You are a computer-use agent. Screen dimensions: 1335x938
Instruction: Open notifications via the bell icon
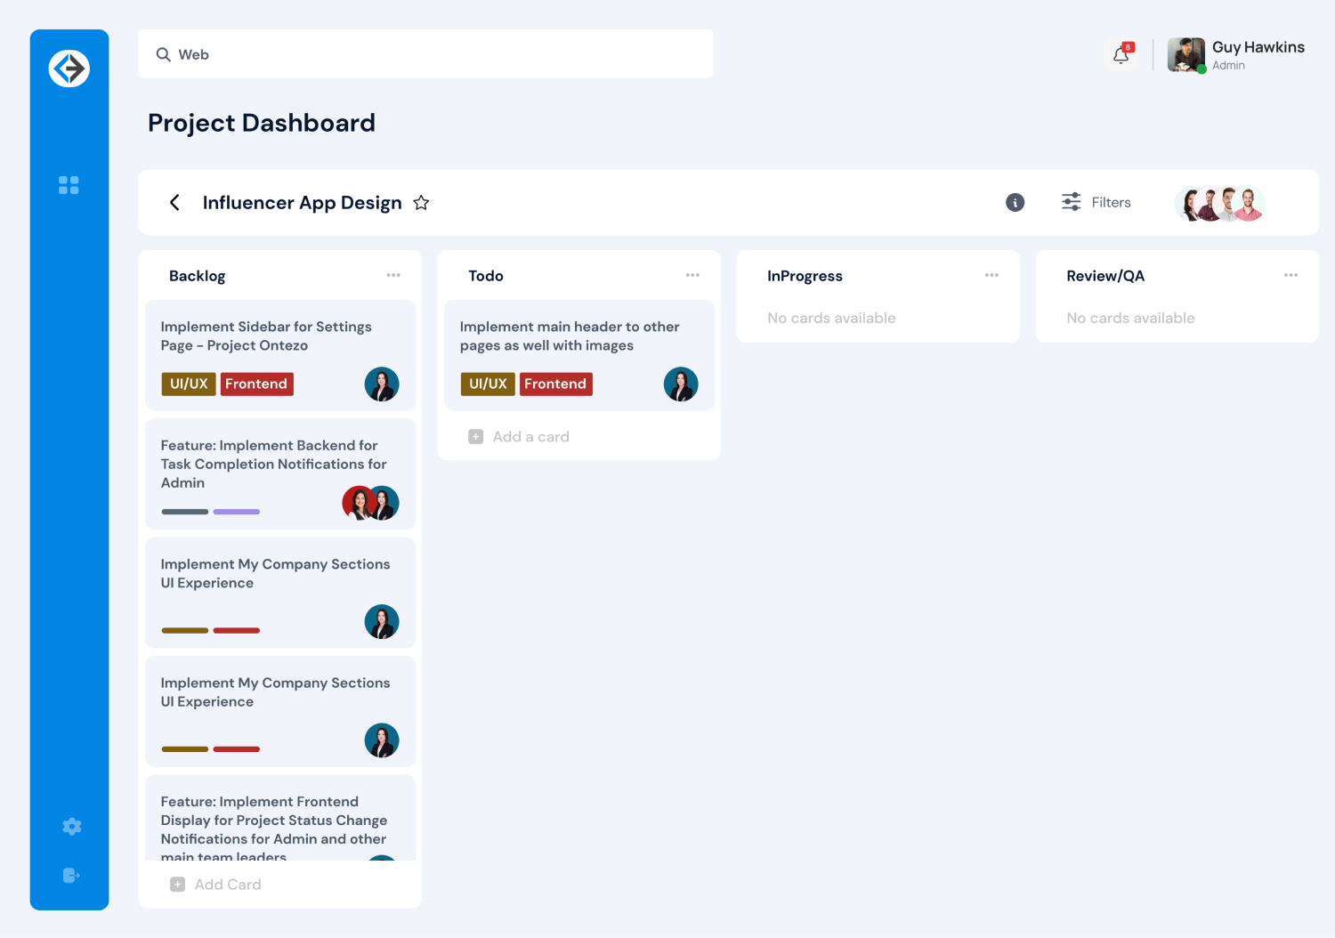(1121, 54)
